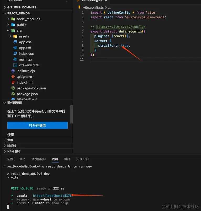Click vite.config.ts in the breadcrumb

[93, 7]
